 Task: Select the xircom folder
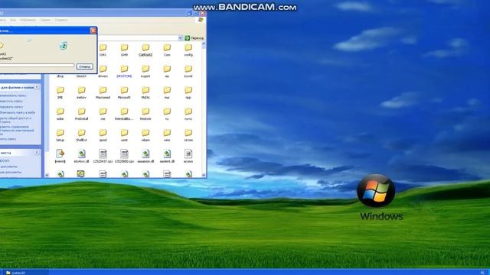pos(188,135)
